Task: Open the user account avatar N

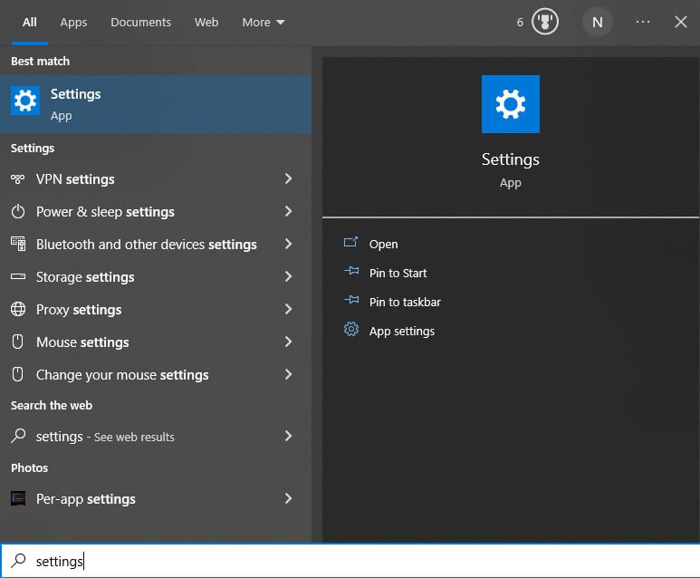Action: click(597, 22)
